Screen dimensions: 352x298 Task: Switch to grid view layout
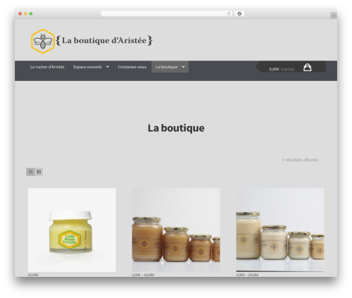[x=30, y=172]
